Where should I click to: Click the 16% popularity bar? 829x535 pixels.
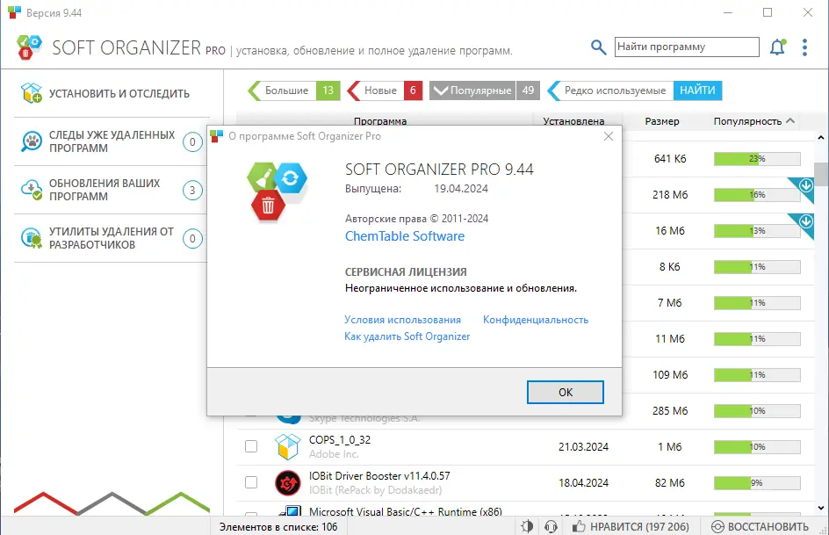click(x=757, y=194)
